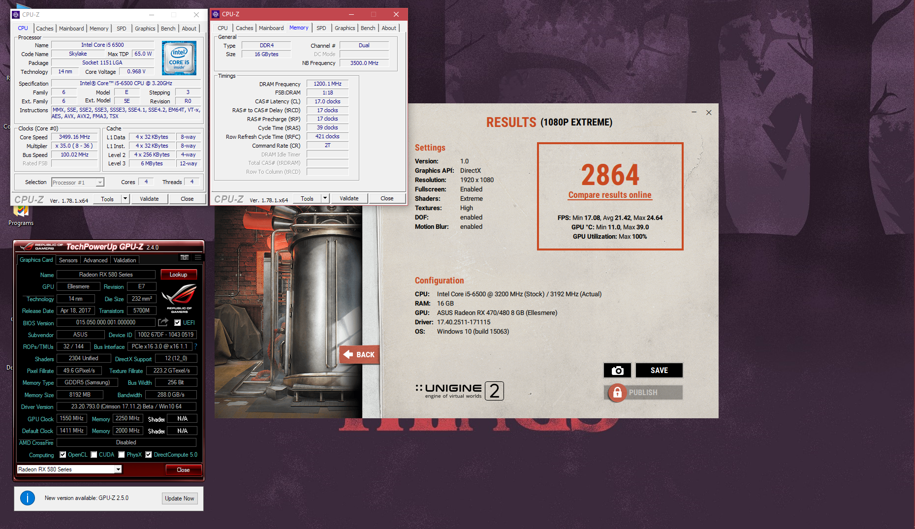
Task: Click the Device ID value 1002 67DF
Action: coord(166,335)
